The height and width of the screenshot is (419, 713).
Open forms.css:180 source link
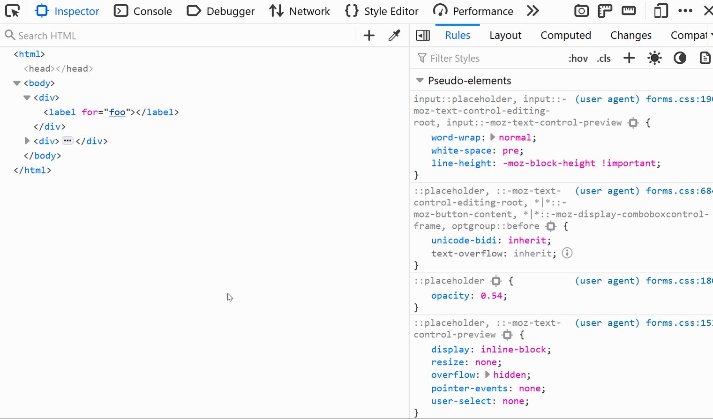[x=679, y=281]
